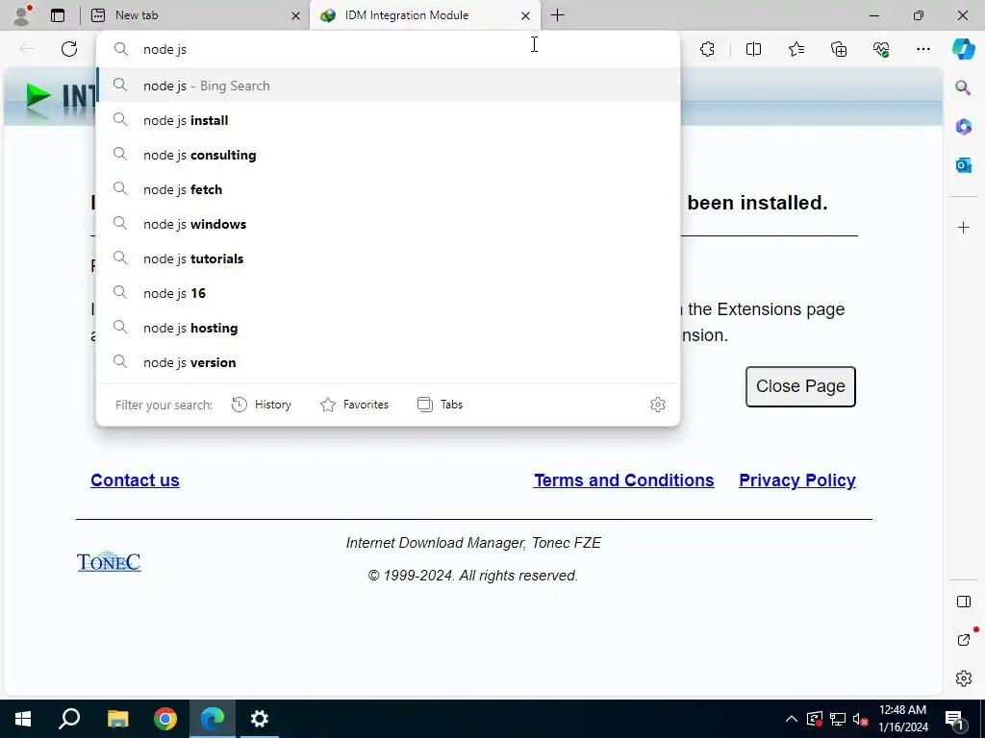The height and width of the screenshot is (738, 985).
Task: Launch Google Chrome from taskbar
Action: coord(165,719)
